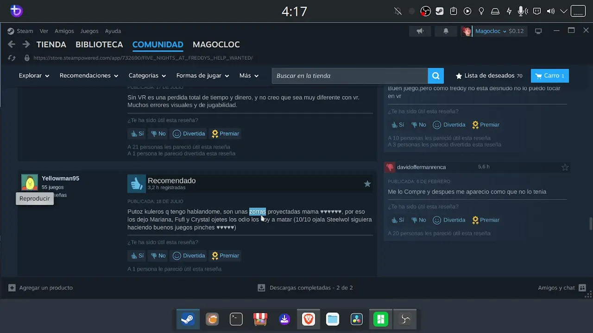Open DaVinci Resolve from the dock
This screenshot has height=333, width=593.
(x=357, y=319)
